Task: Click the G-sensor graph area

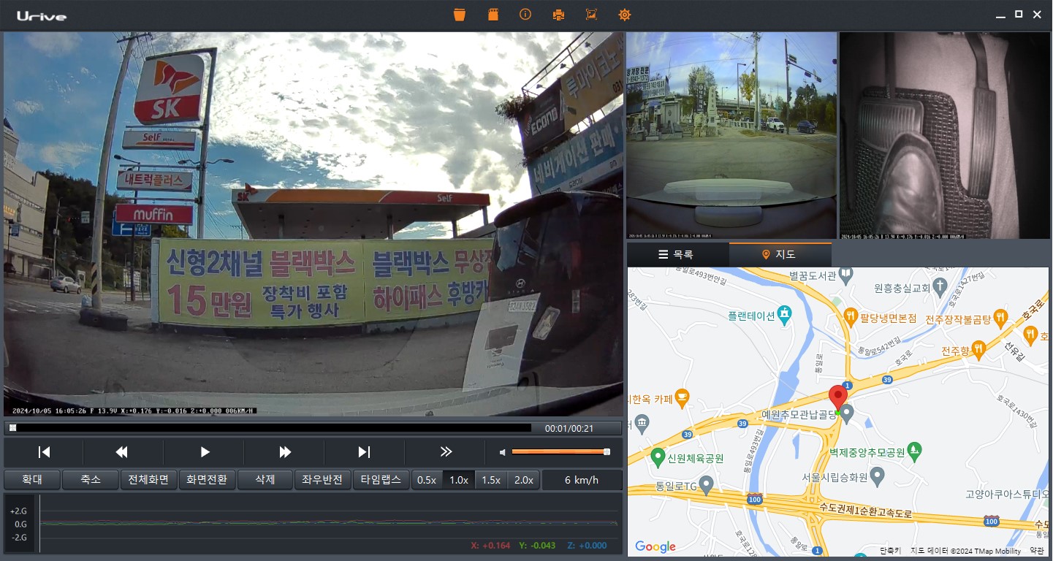Action: 329,523
